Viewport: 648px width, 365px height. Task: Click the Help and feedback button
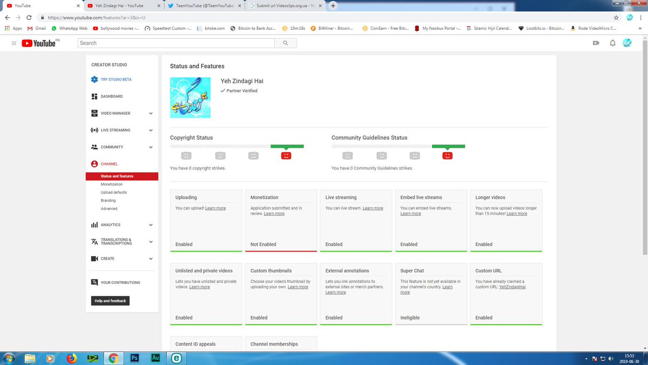pyautogui.click(x=110, y=301)
